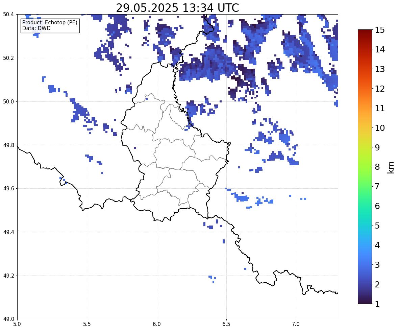
Task: Click the latitude tick label "50.0"
Action: (x=8, y=102)
